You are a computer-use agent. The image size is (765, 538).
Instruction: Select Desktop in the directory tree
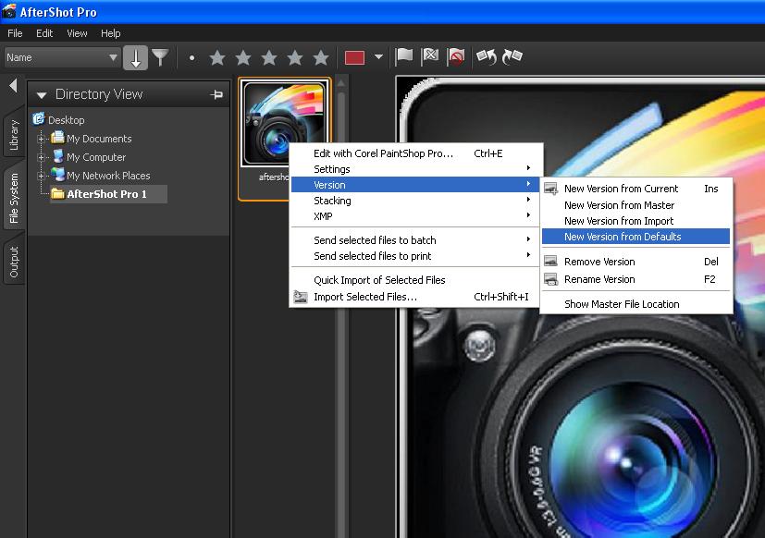point(58,119)
